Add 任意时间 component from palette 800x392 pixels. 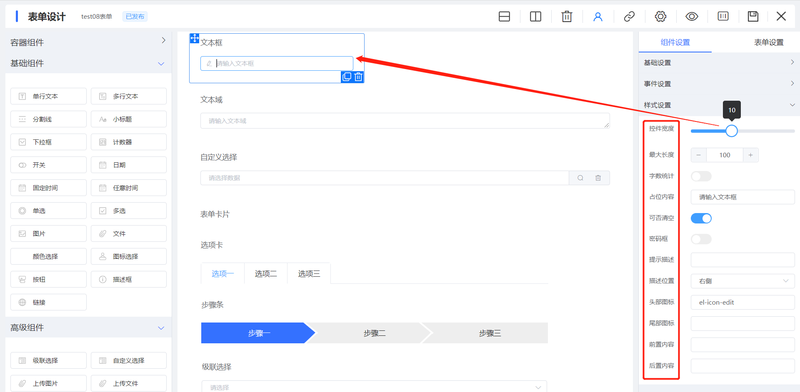pyautogui.click(x=129, y=188)
